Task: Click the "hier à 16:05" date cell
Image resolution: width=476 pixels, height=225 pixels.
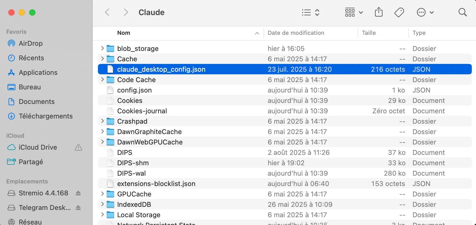Action: click(x=286, y=49)
